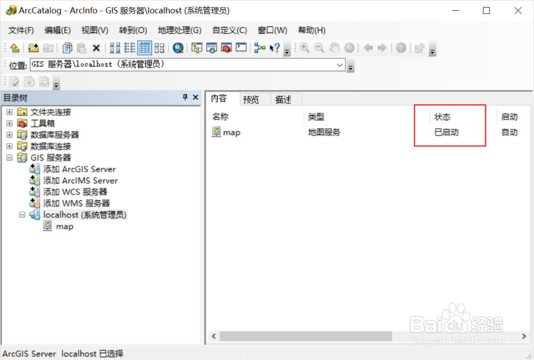
Task: Open the 地理处理(G) menu
Action: pos(179,30)
